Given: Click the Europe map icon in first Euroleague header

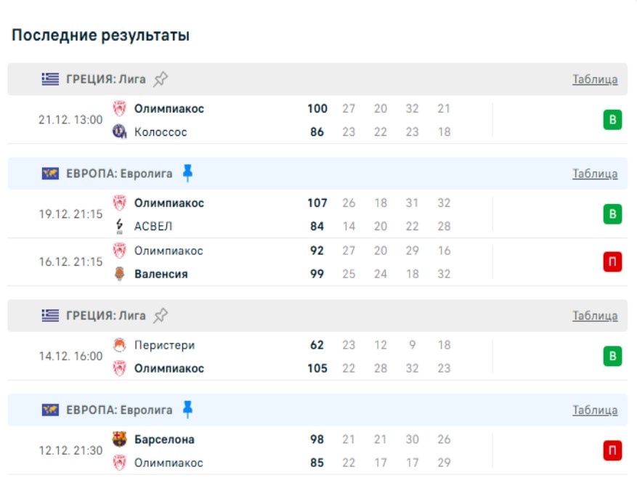Looking at the screenshot, I should pyautogui.click(x=50, y=174).
